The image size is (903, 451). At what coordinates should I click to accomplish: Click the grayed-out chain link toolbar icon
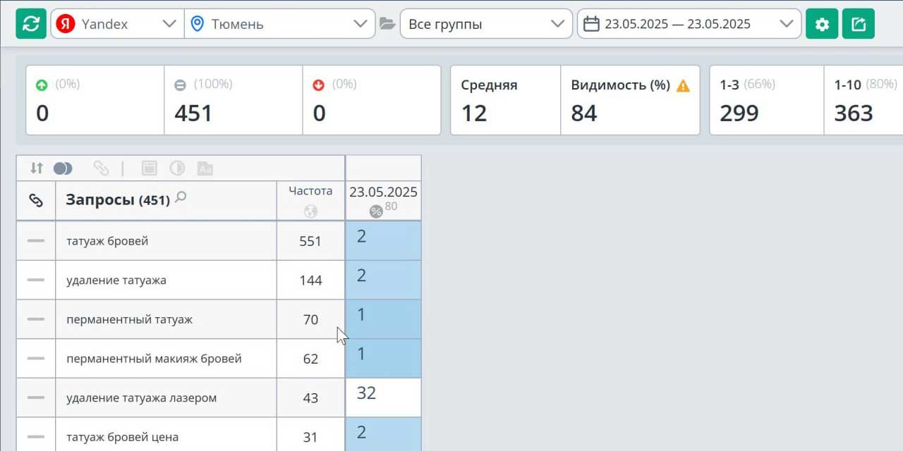click(102, 168)
